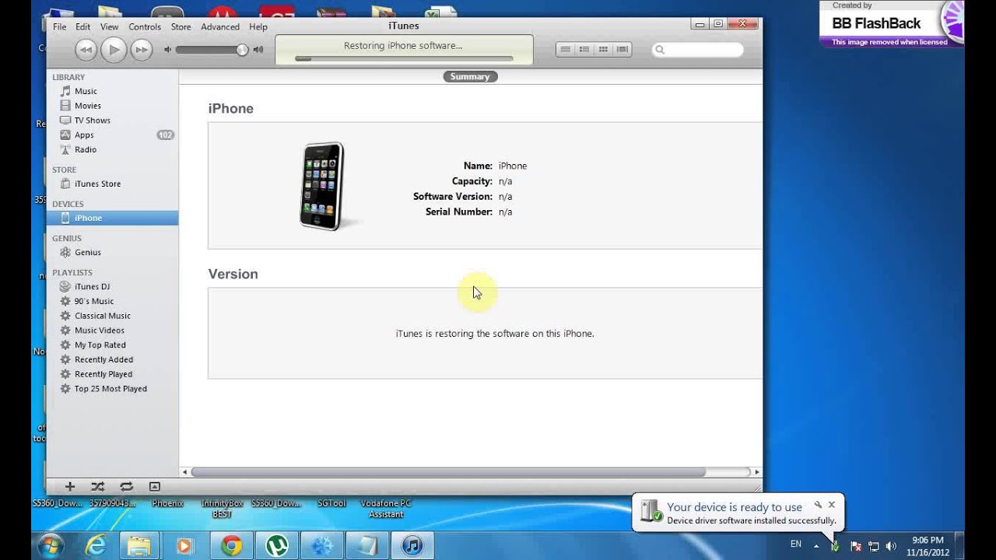
Task: Click the Apps count badge 102
Action: 165,135
